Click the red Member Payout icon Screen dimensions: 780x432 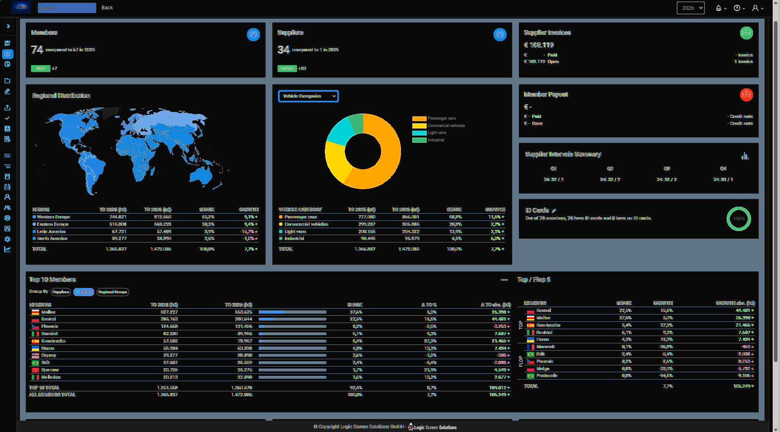tap(746, 95)
